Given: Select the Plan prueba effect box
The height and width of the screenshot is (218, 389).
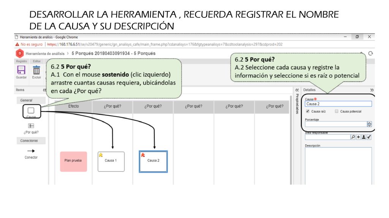Looking at the screenshot, I should [73, 161].
